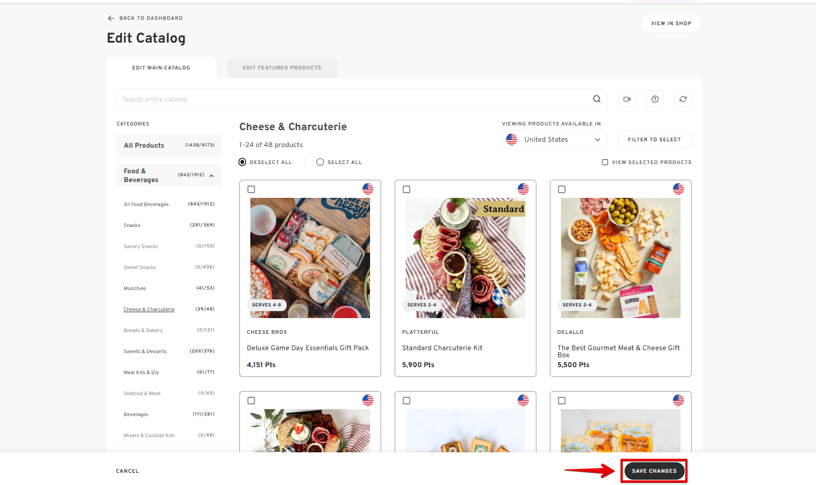Select the Edit Main Catalog tab
This screenshot has height=485, width=816.
click(x=161, y=68)
